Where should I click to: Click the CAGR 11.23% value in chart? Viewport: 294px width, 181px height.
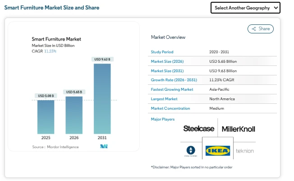pyautogui.click(x=50, y=51)
